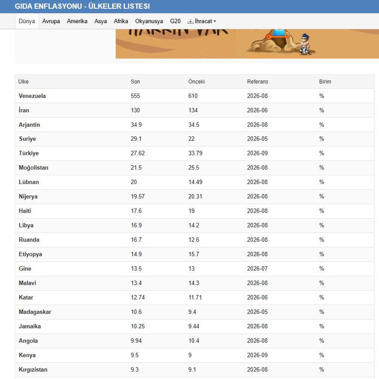
Task: Click Türkiye's previous value 33.79
Action: pos(196,153)
